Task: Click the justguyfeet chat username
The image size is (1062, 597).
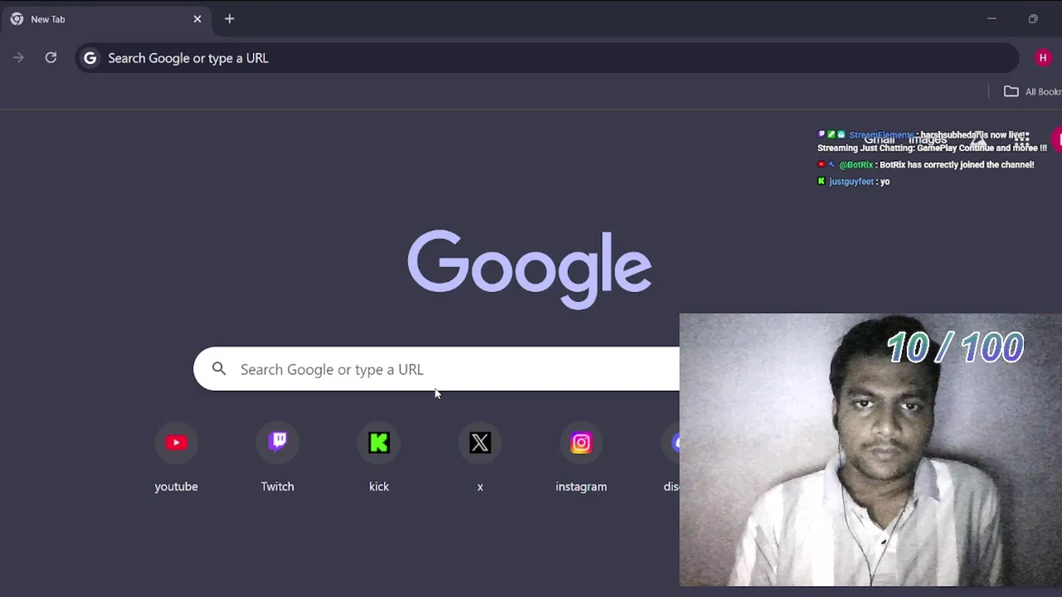Action: point(851,182)
